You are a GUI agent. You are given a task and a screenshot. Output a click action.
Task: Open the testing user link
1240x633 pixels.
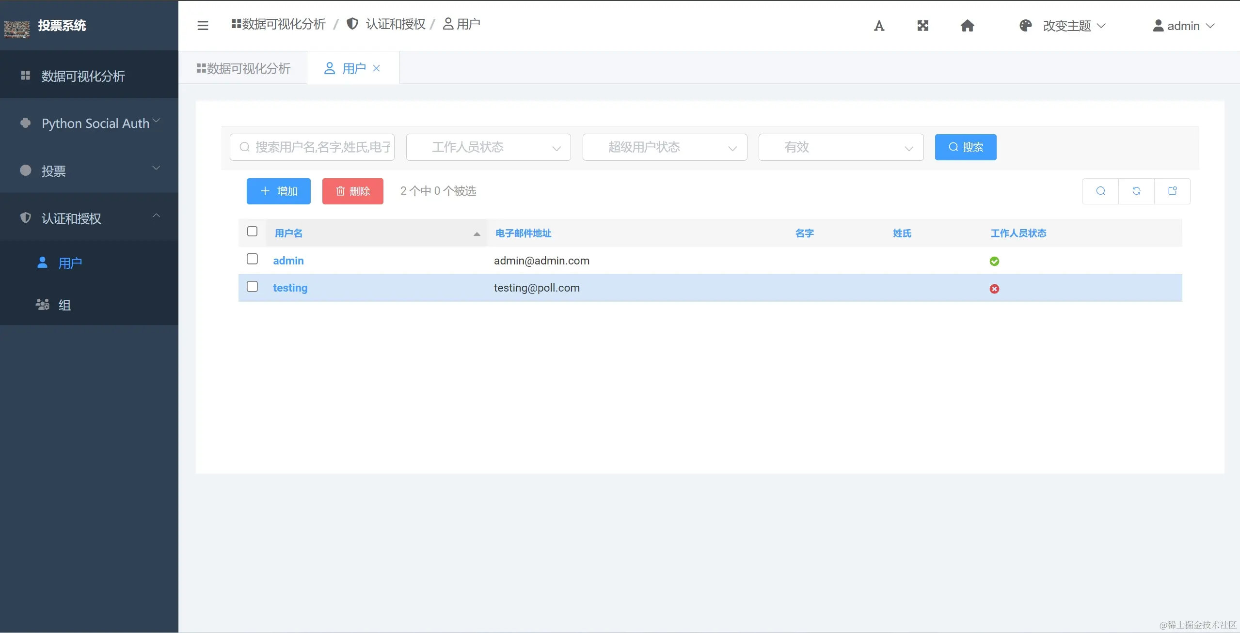(290, 288)
